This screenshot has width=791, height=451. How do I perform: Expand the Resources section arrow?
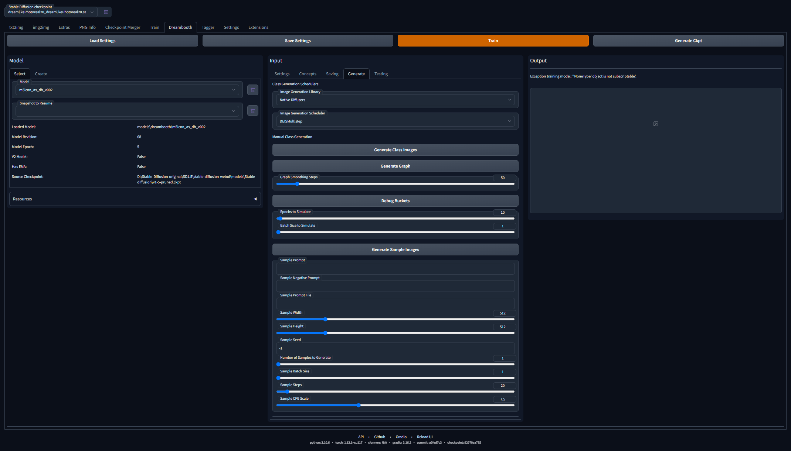coord(255,199)
